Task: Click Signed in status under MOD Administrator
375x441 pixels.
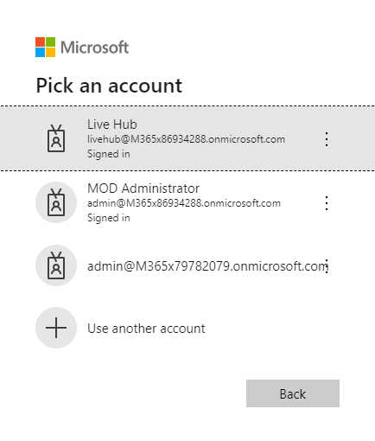Action: (109, 218)
